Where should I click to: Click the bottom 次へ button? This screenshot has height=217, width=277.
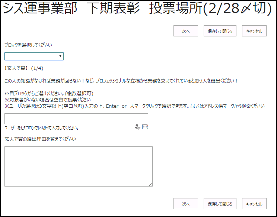pyautogui.click(x=186, y=204)
